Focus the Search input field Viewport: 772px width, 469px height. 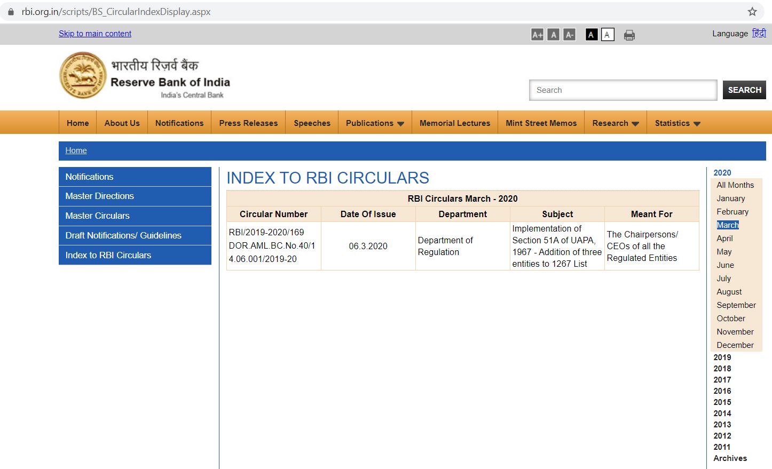coord(623,90)
